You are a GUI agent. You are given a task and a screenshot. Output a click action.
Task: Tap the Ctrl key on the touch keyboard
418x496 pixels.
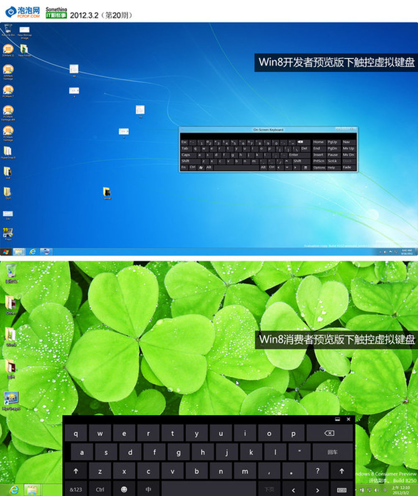100,489
